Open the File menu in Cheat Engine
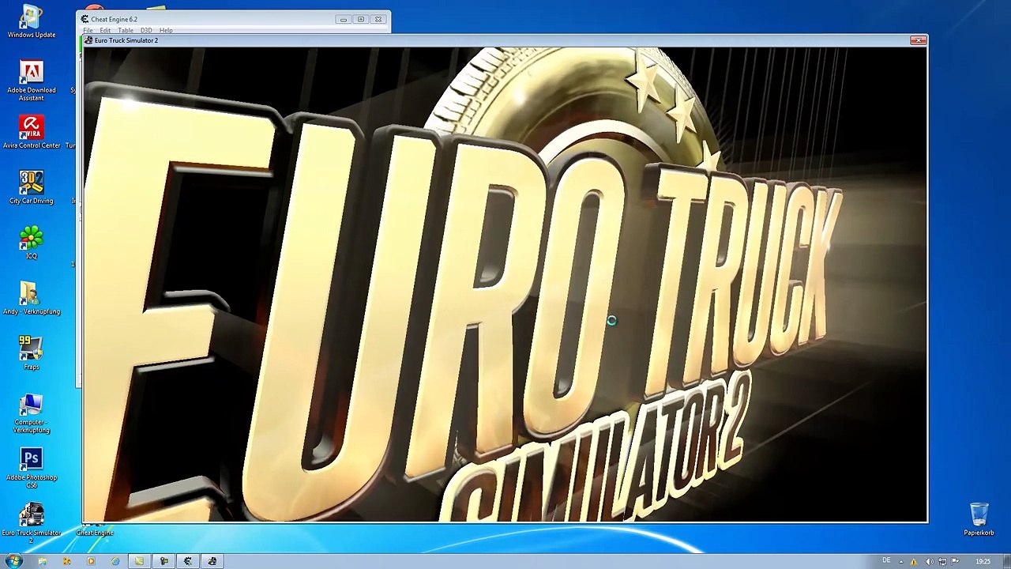The height and width of the screenshot is (569, 1011). click(x=88, y=30)
